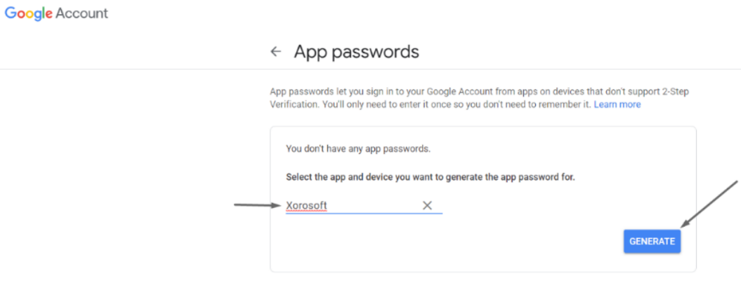Click the blue underline beneath the Xorosoft field

[x=364, y=213]
